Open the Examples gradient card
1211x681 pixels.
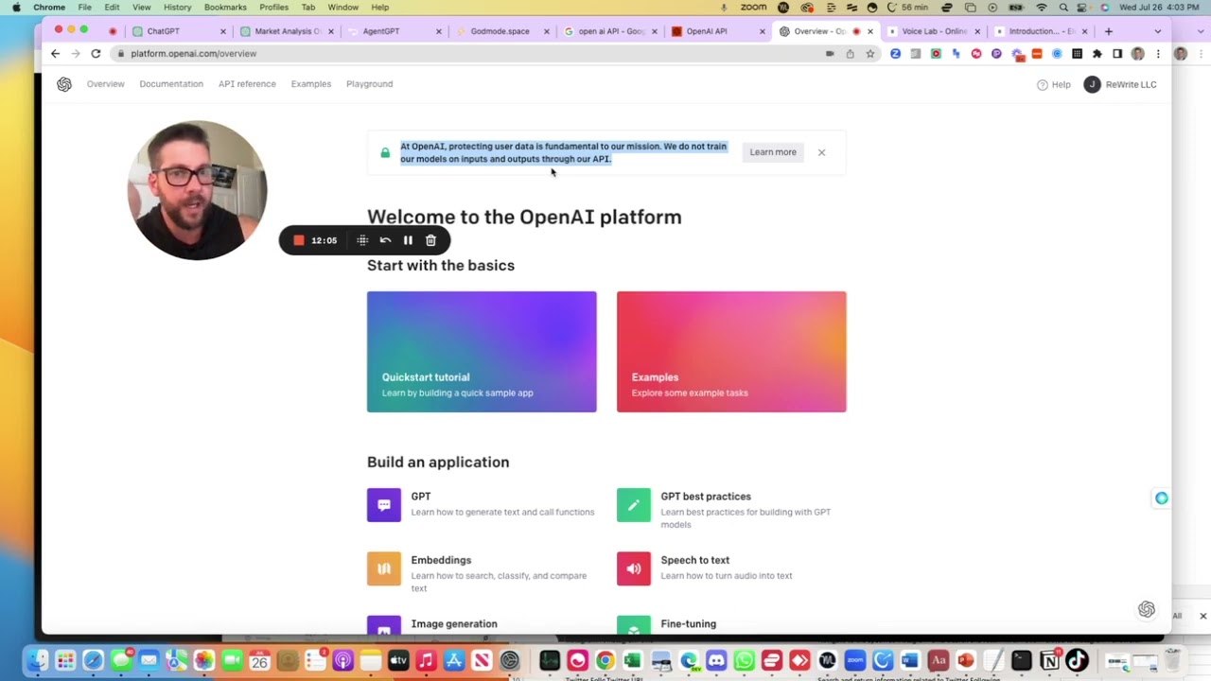tap(731, 352)
